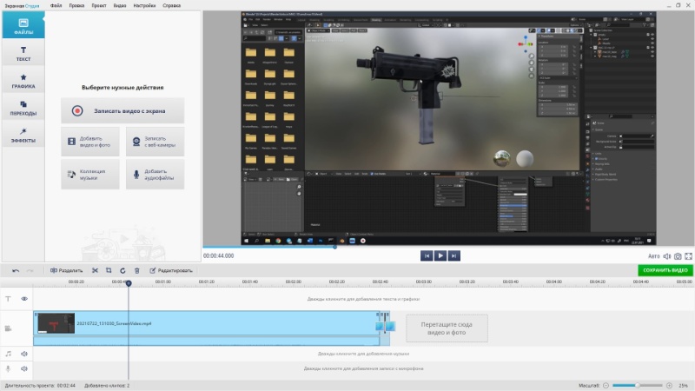Open the Графика sidebar tab
Viewport: 695px width, 391px height.
23,80
